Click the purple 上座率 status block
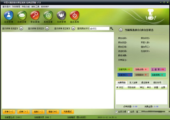Viewport: 170px width, 120px height. click(158, 69)
